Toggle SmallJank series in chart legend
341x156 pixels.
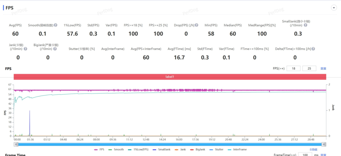pos(161,149)
